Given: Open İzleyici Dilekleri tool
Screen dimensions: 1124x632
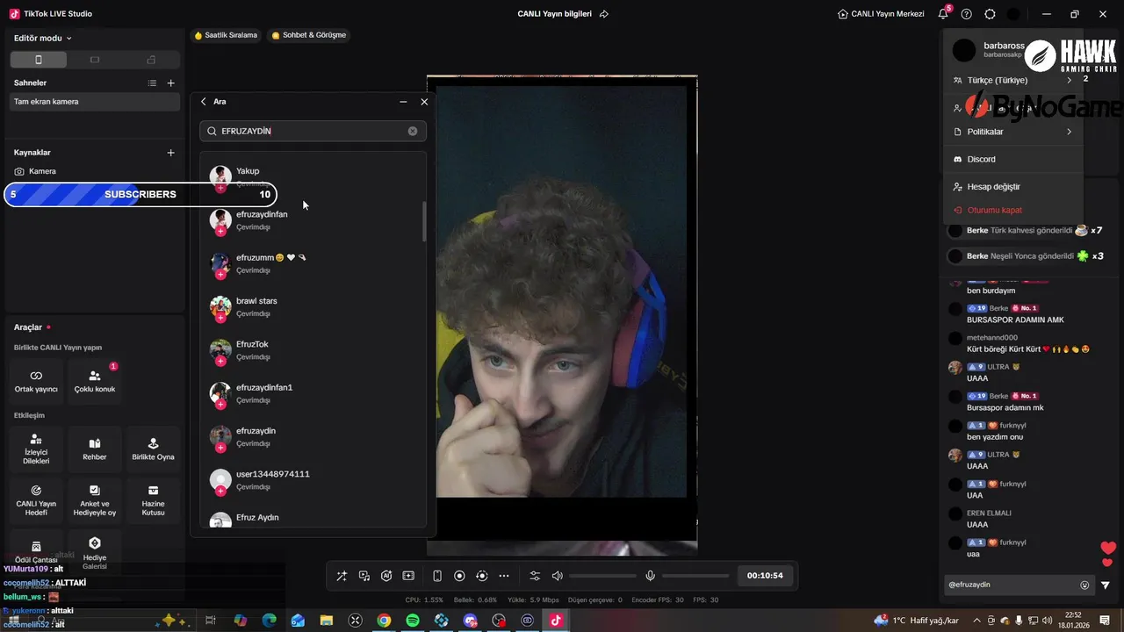Looking at the screenshot, I should point(36,449).
